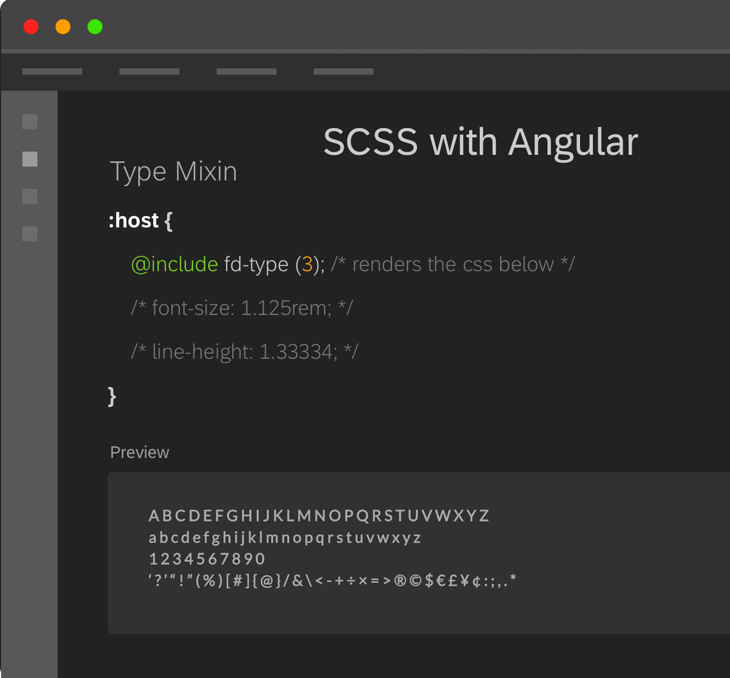730x678 pixels.
Task: Place cursor on the ":host {" line
Action: (140, 220)
